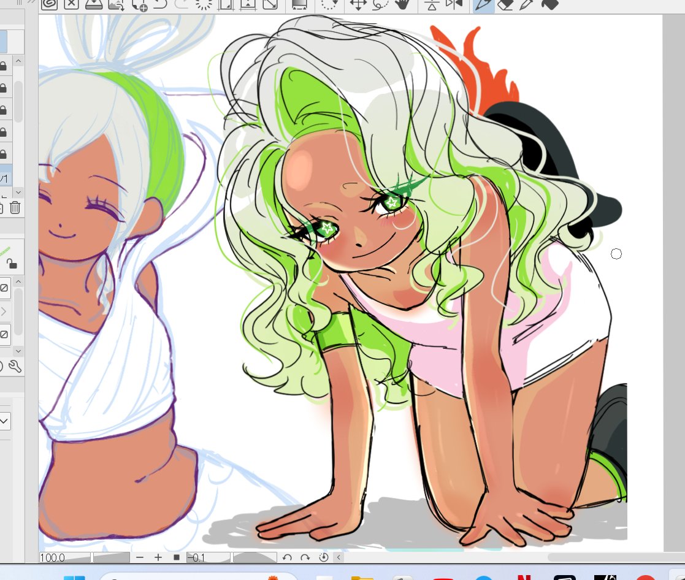This screenshot has height=580, width=685.
Task: Click lower list scroll up arrow
Action: [x=18, y=281]
